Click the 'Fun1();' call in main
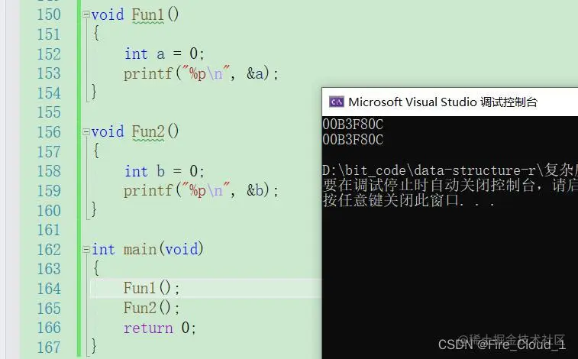Image resolution: width=578 pixels, height=359 pixels. tap(151, 288)
